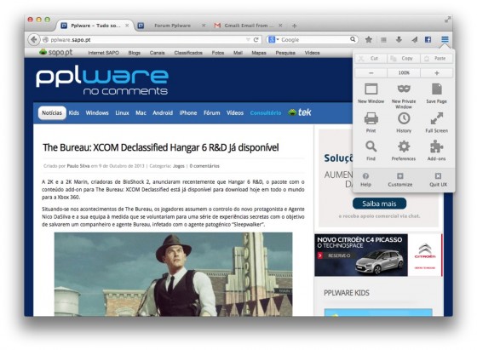The width and height of the screenshot is (477, 350).
Task: Open Mapas in the SAPO bar
Action: [x=259, y=53]
